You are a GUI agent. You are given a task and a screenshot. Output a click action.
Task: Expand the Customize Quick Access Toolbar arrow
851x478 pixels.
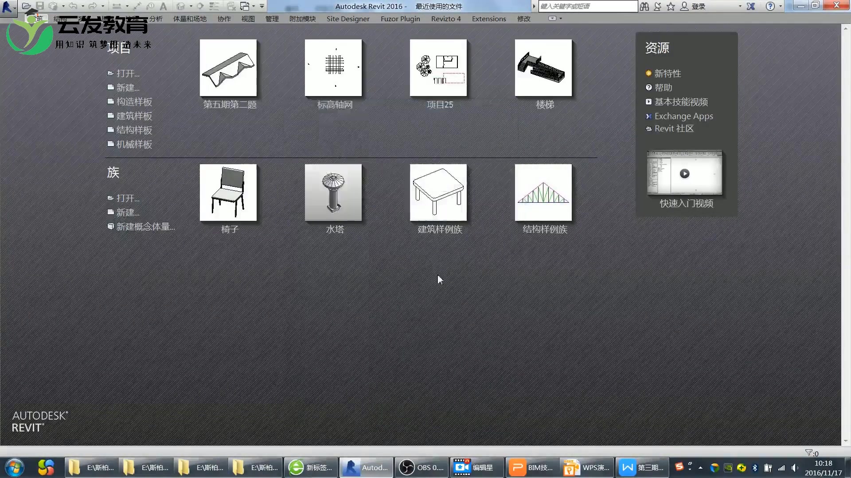pos(262,6)
